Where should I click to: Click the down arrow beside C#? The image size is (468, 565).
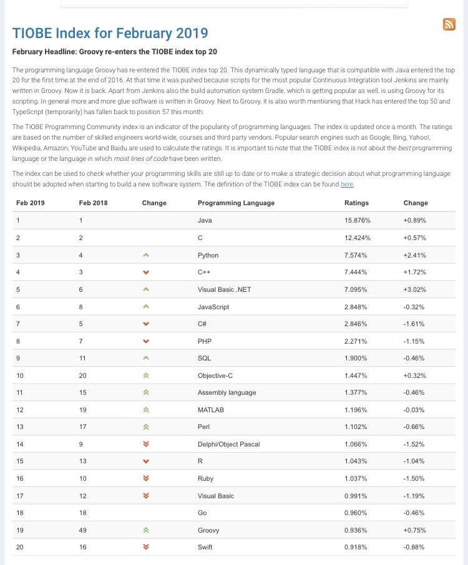click(x=145, y=324)
